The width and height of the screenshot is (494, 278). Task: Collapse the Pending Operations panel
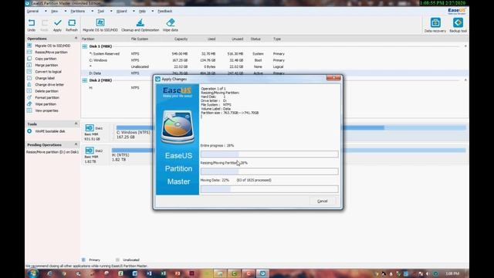(x=76, y=144)
